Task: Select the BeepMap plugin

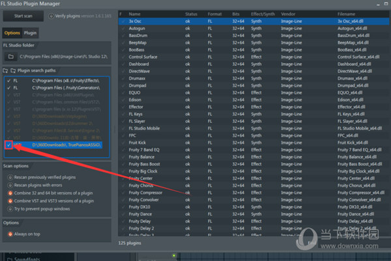Action: tap(253, 43)
